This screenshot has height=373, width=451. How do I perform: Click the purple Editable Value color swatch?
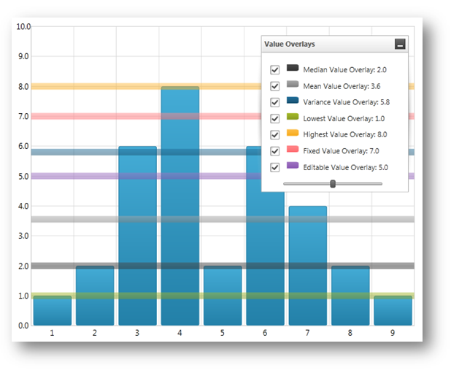pos(293,165)
